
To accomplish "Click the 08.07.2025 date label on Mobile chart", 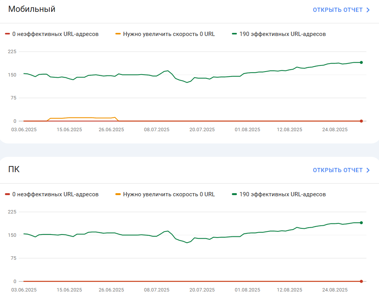I will [x=157, y=130].
